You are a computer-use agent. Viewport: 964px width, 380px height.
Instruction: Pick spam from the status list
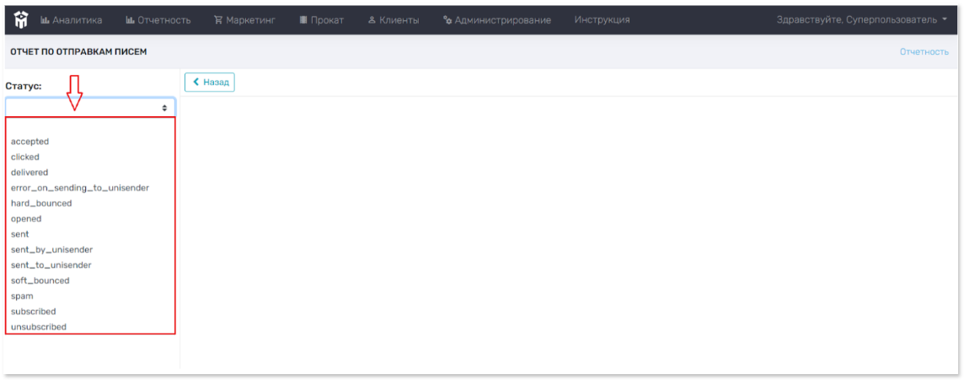click(x=22, y=296)
